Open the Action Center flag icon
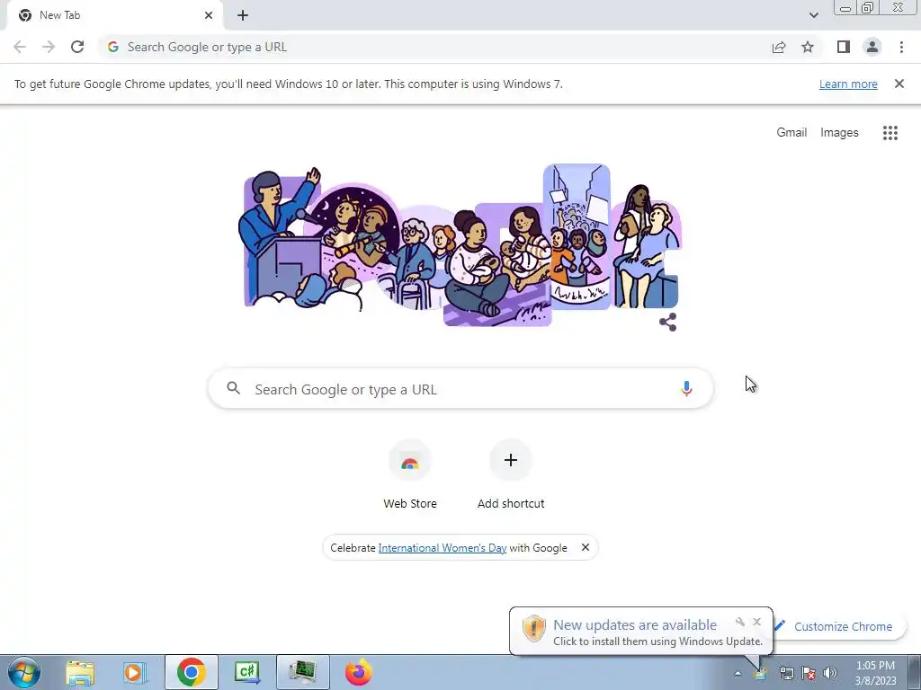The height and width of the screenshot is (690, 921). coord(809,673)
